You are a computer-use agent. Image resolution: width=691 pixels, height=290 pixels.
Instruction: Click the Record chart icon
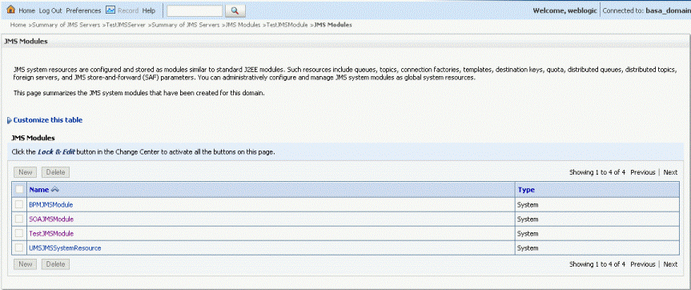click(110, 10)
